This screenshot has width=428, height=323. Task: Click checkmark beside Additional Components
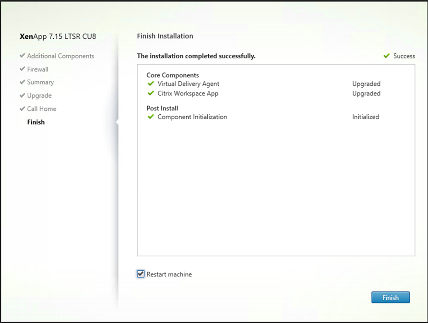coord(23,55)
